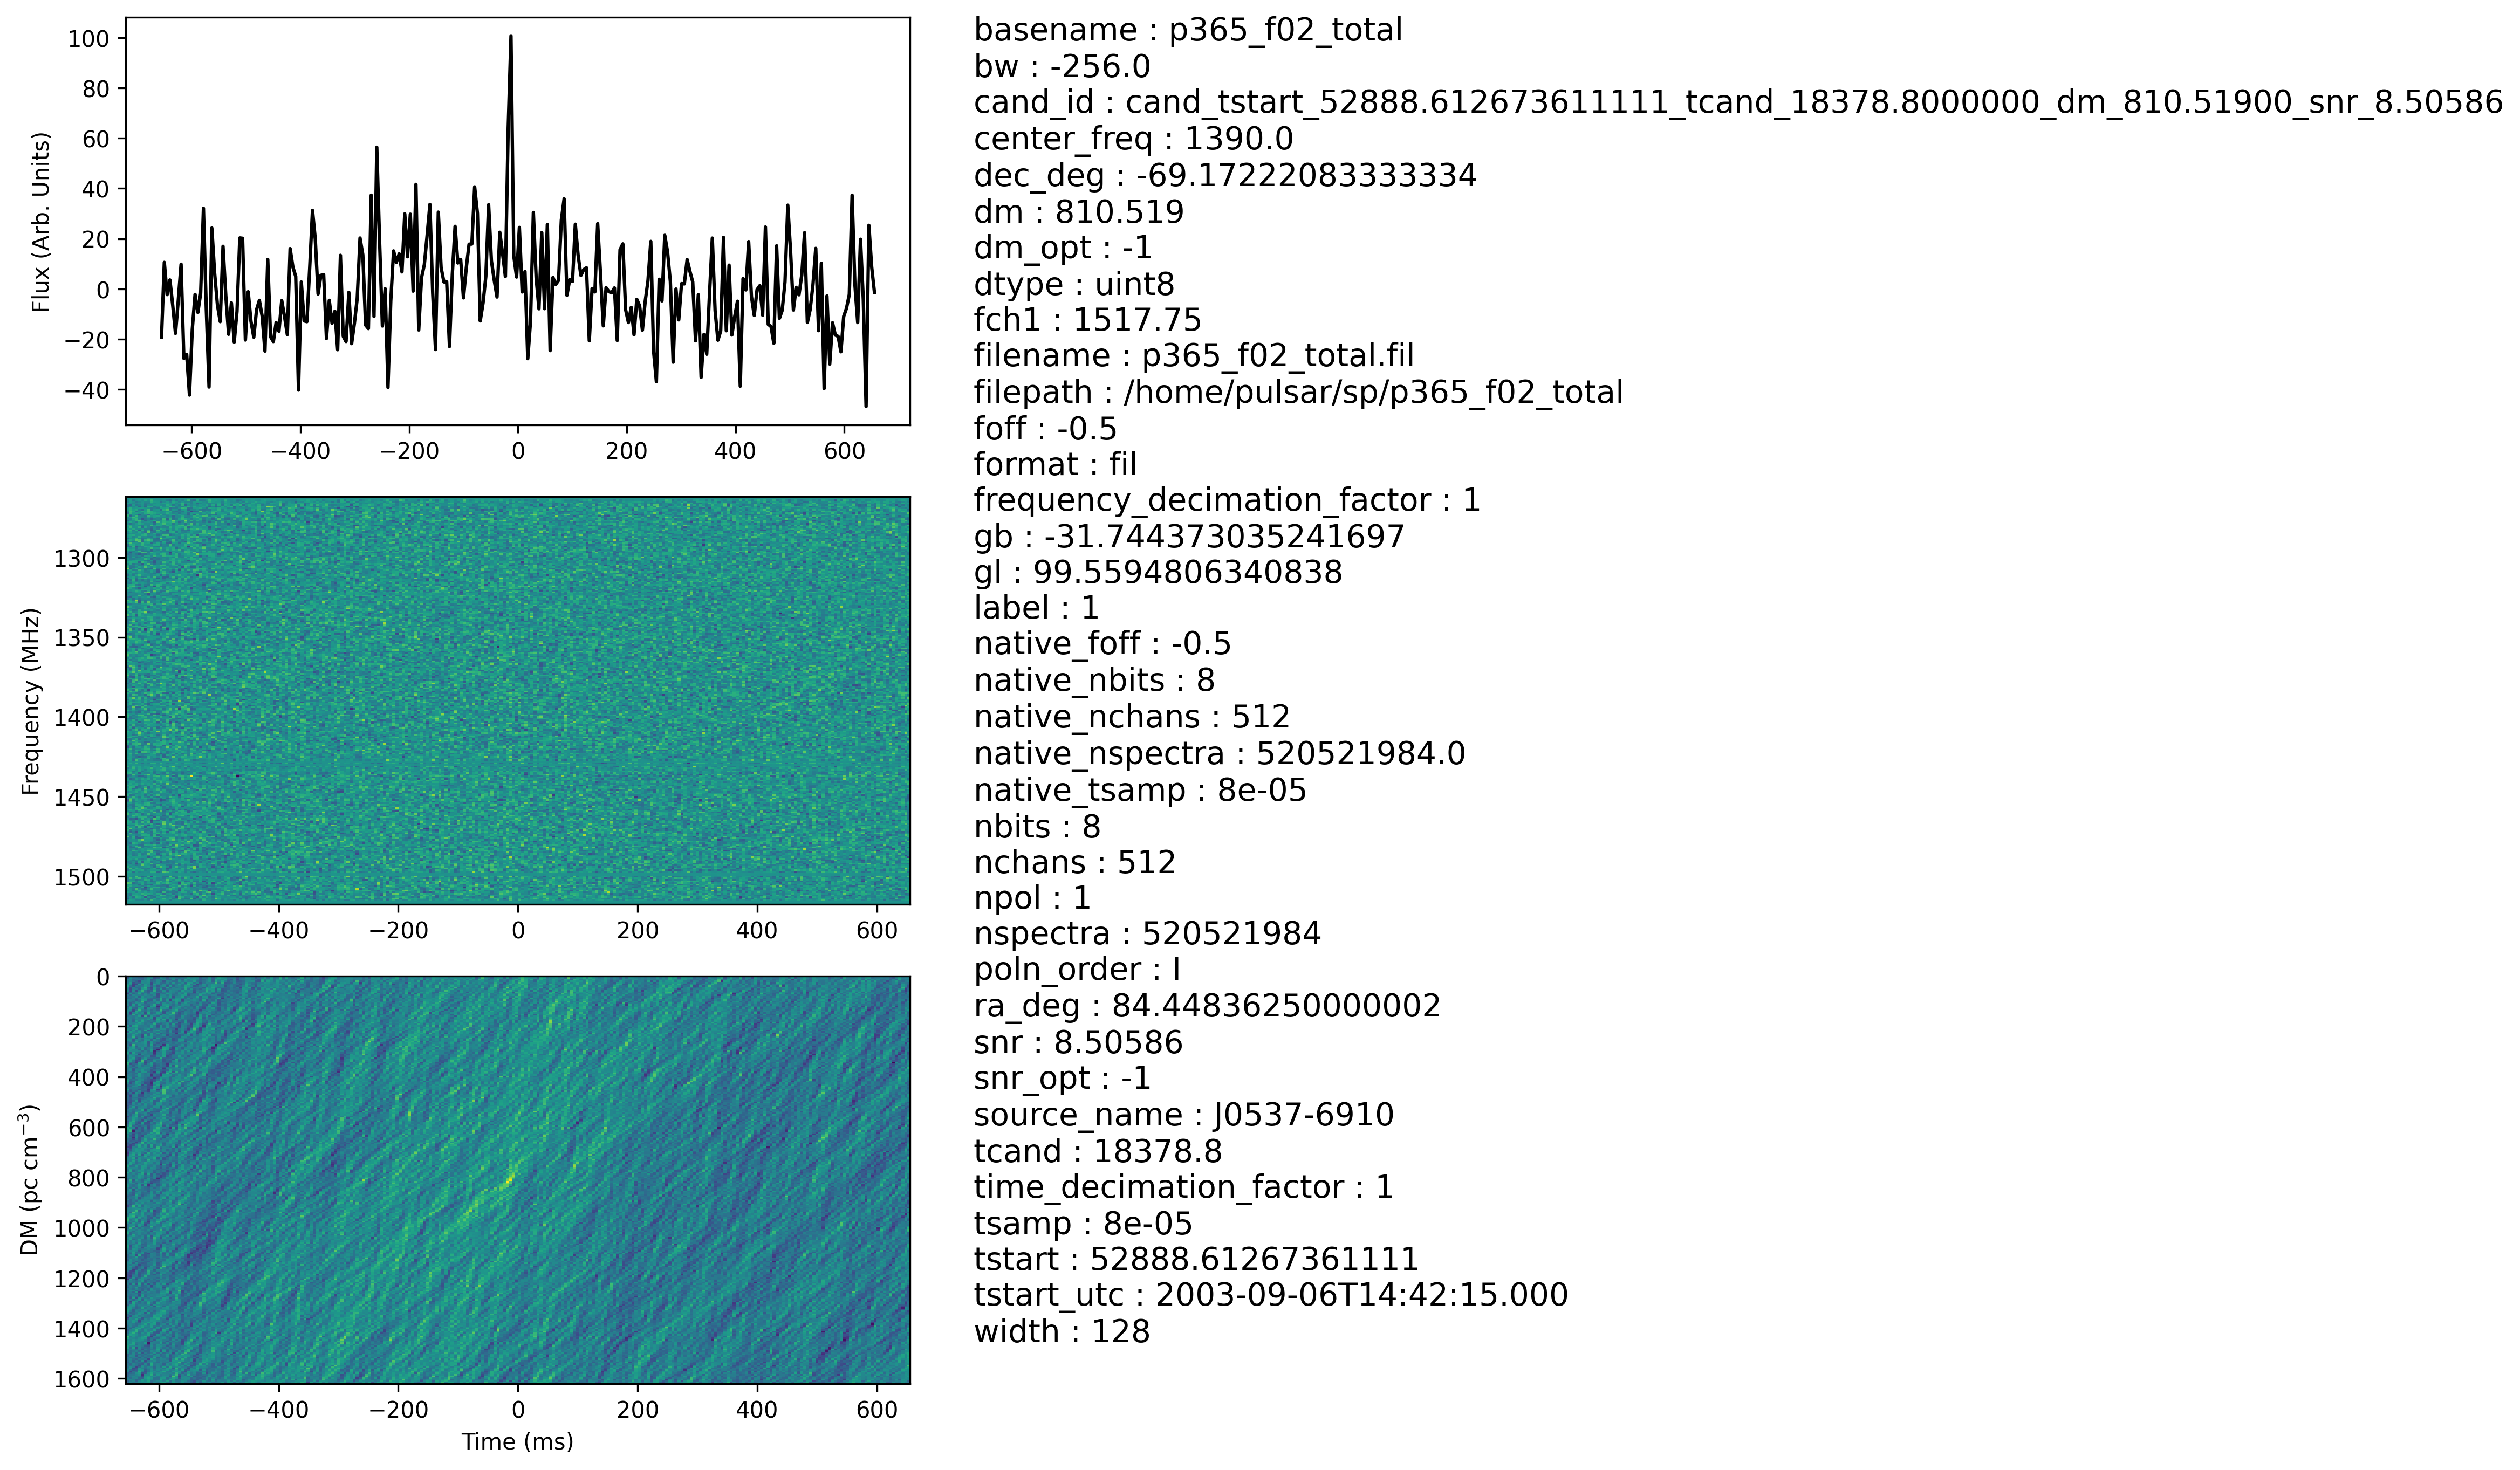2520x1470 pixels.
Task: Click the 'label : 1' text
Action: [1036, 608]
